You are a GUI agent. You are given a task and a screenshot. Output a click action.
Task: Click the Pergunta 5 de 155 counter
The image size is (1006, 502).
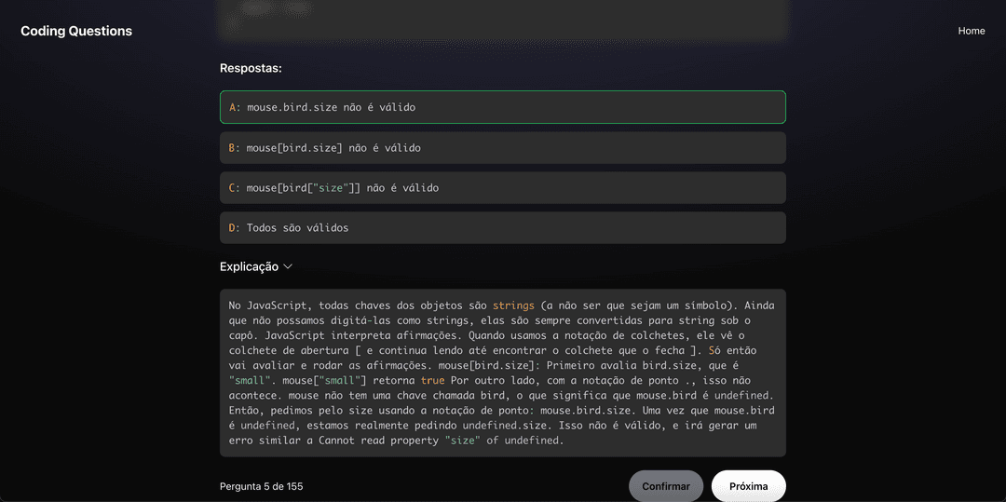(x=261, y=486)
